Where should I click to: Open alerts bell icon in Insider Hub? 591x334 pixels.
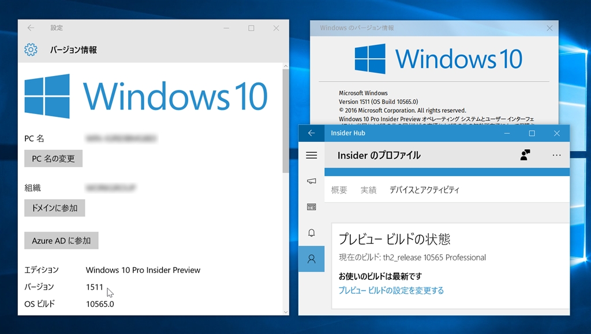point(311,233)
